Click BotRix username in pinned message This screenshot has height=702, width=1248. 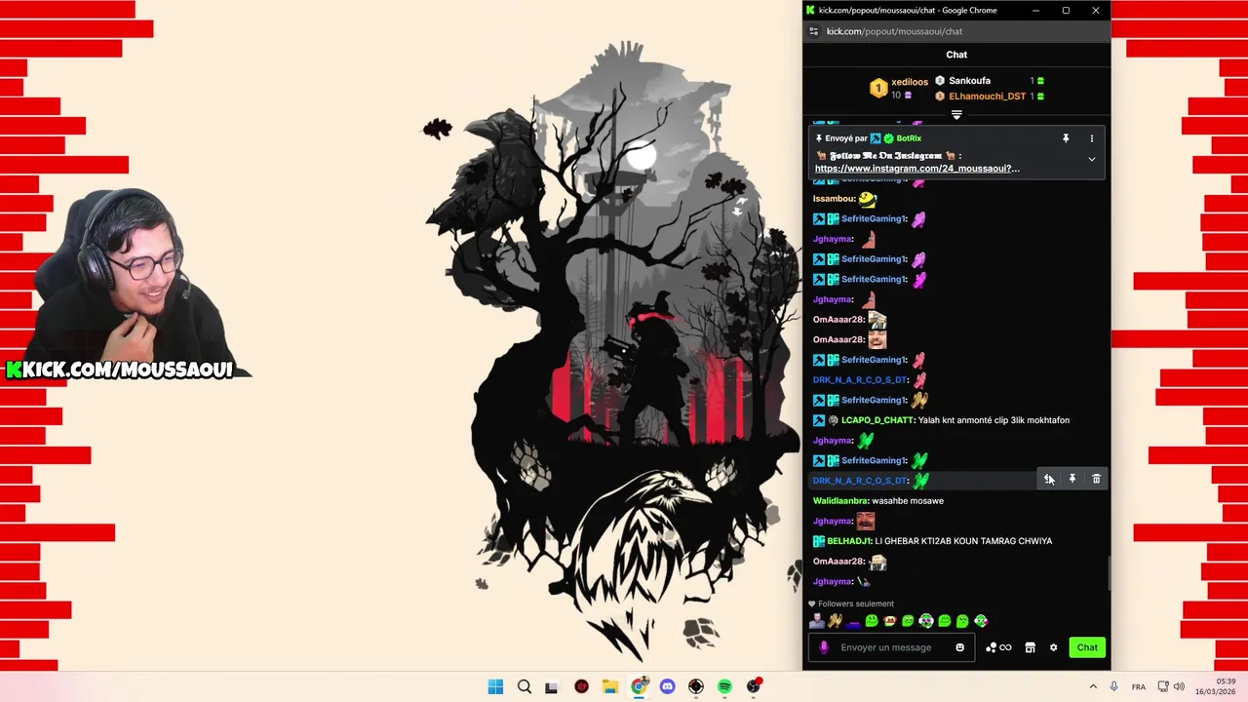pos(909,138)
